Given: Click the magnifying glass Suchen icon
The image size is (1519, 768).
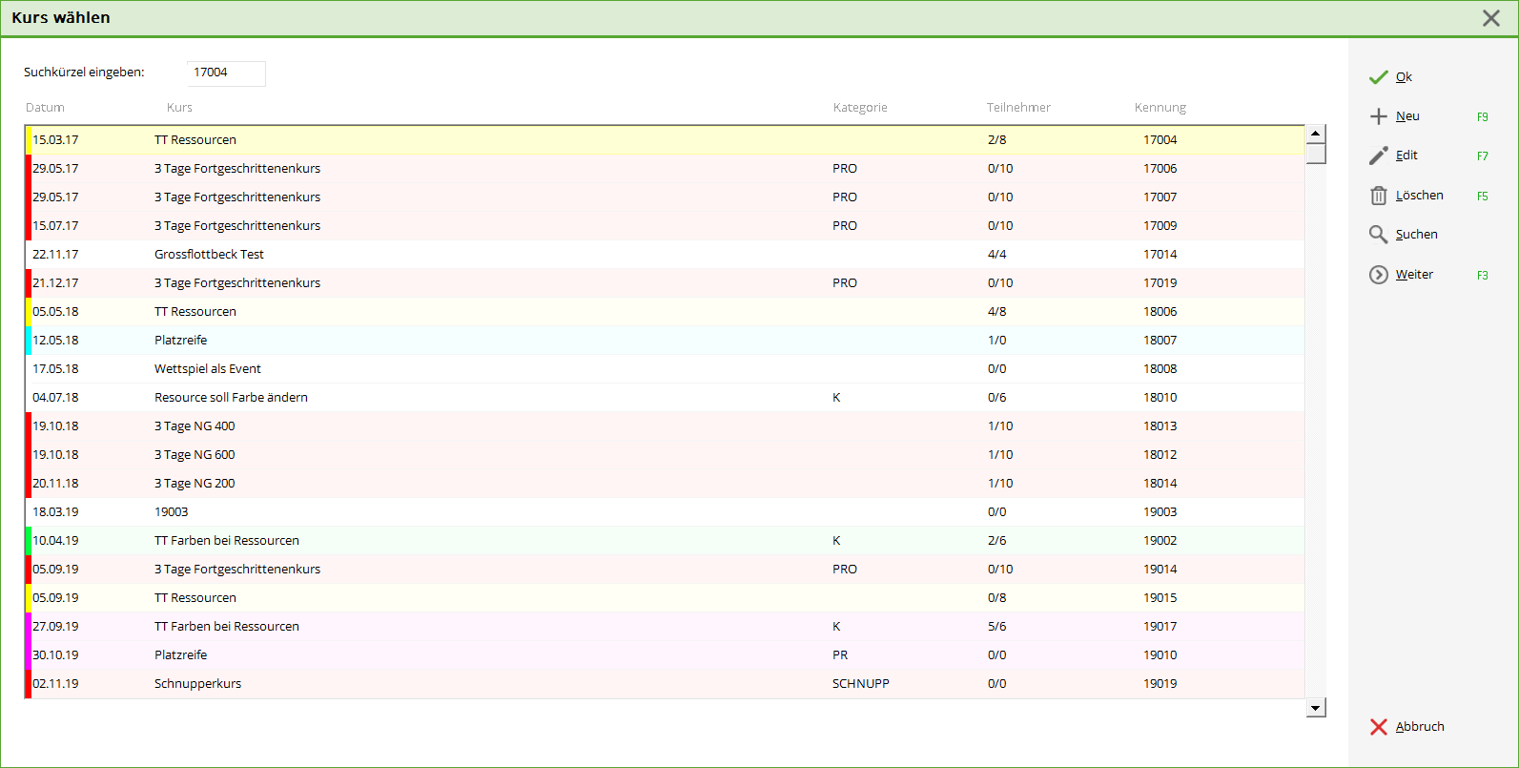Looking at the screenshot, I should 1379,235.
